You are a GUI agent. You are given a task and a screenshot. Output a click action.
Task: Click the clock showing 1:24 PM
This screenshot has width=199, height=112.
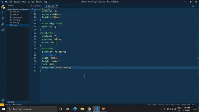point(187,108)
